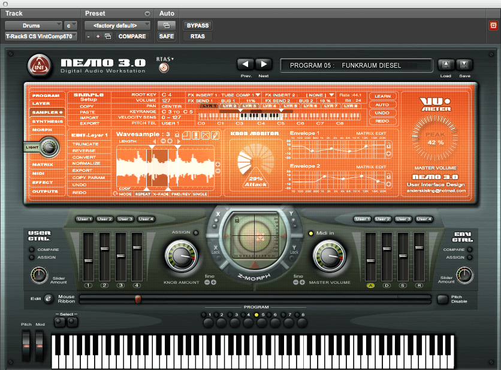This screenshot has height=370, width=501.
Task: Click the LENGTH minus icon
Action: tap(163, 141)
